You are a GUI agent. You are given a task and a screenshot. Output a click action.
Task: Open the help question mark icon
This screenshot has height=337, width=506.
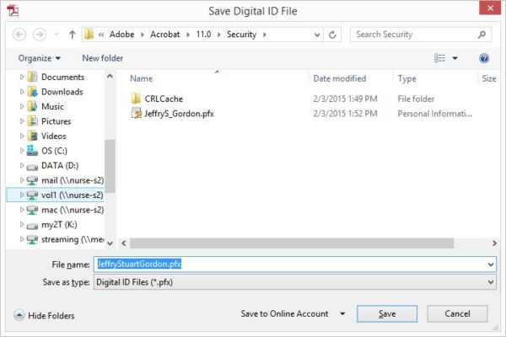pyautogui.click(x=484, y=58)
